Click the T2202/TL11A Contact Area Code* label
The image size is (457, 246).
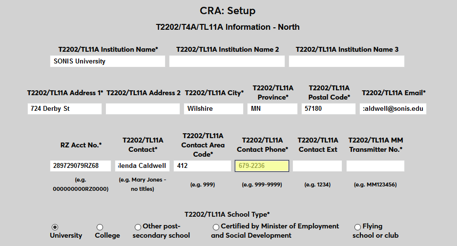click(203, 145)
